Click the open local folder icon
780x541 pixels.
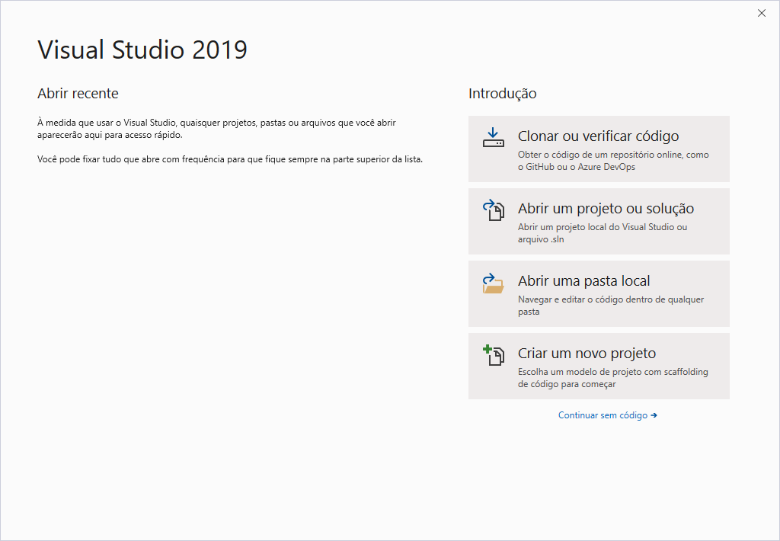[x=493, y=283]
